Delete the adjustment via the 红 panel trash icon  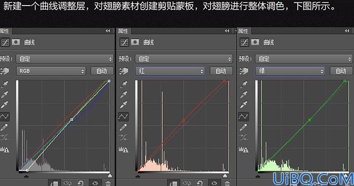pyautogui.click(x=227, y=183)
